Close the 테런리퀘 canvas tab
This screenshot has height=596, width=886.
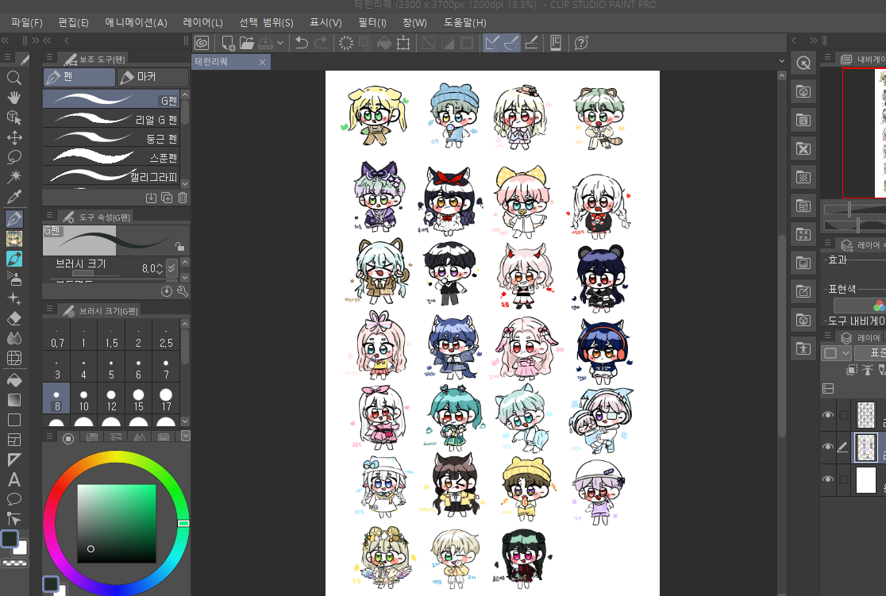click(x=262, y=62)
